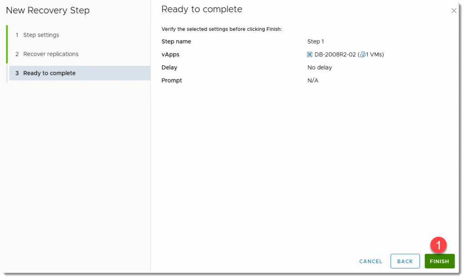Click the VMs icon before 1 VMs

pos(363,54)
